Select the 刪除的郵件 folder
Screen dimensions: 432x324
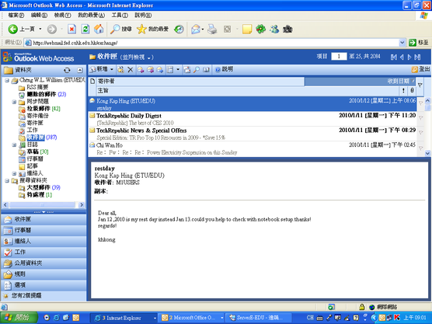42,94
